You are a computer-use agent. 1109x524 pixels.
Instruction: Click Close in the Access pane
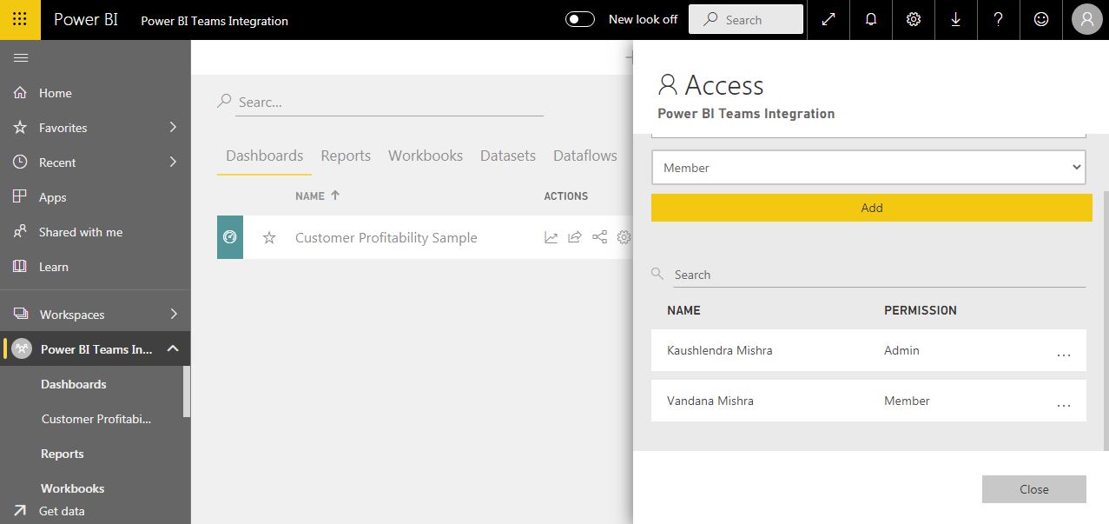1033,488
